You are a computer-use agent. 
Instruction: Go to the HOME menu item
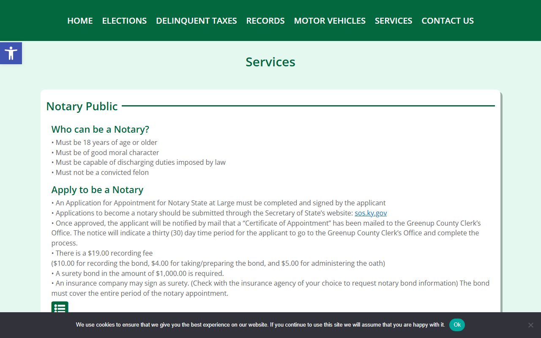coord(80,21)
